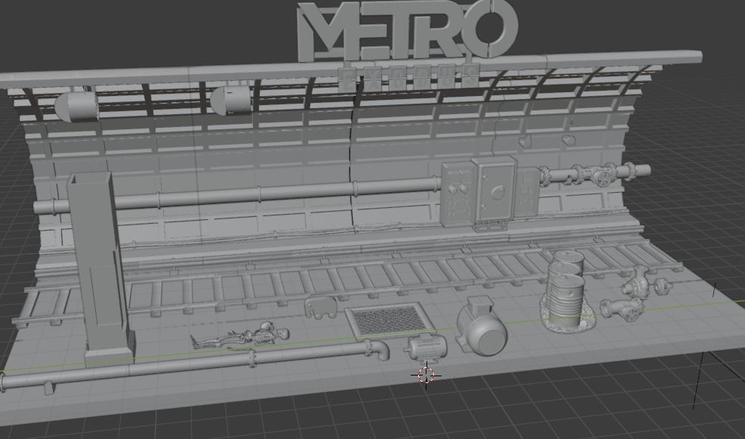
Task: Select the center electrical cabinet with round handle
Action: click(494, 191)
